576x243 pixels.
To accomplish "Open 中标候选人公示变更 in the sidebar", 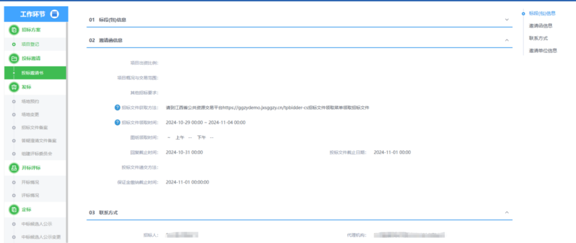I will click(x=41, y=237).
